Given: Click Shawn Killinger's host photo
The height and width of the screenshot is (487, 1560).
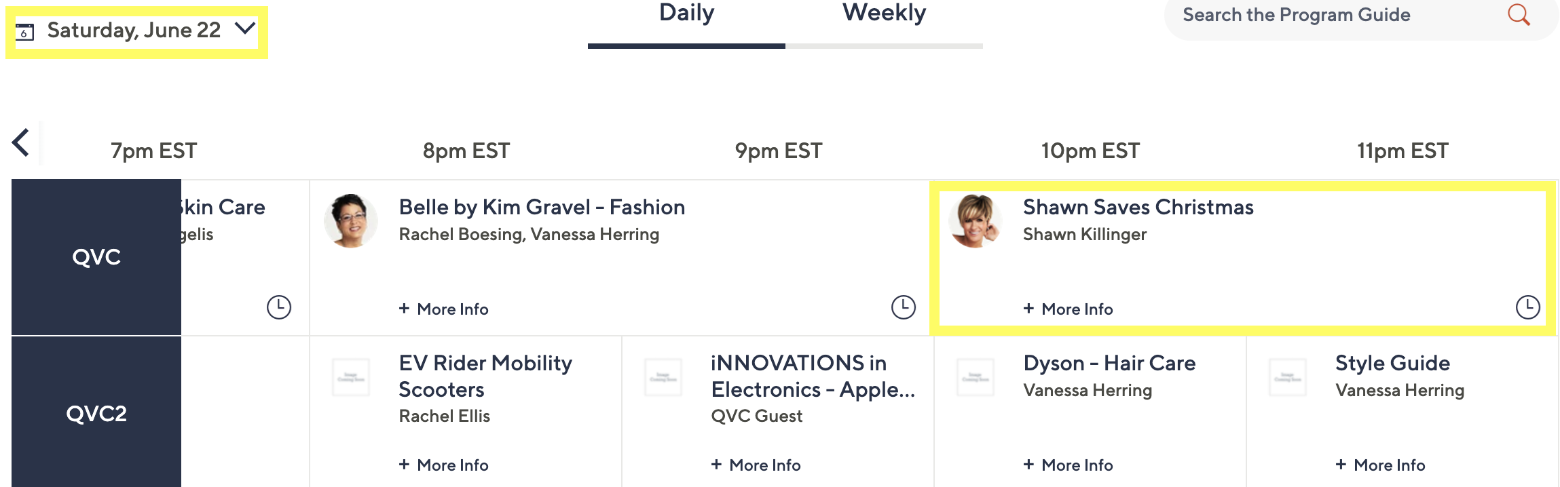Looking at the screenshot, I should click(x=975, y=221).
